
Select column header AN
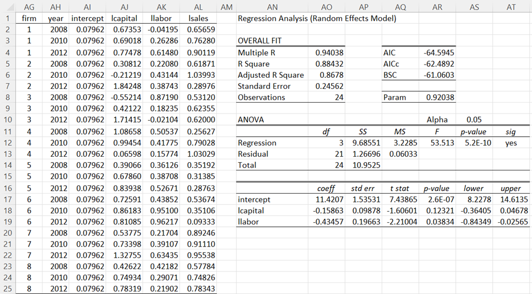(273, 7)
